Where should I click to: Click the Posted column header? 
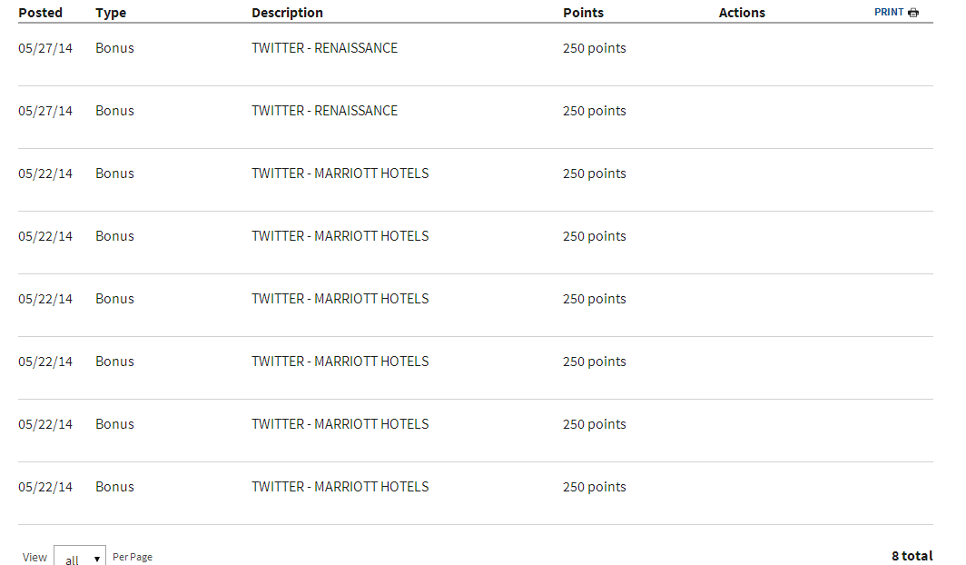tap(41, 13)
